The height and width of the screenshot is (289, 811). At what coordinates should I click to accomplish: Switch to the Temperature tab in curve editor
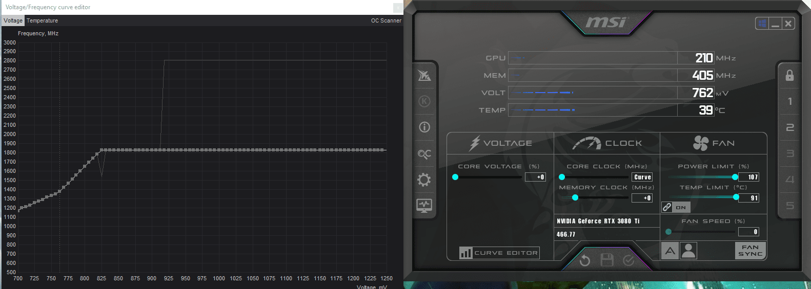[42, 20]
